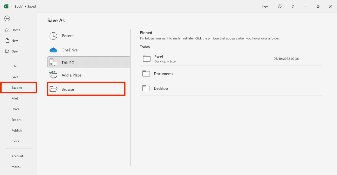Select the This PC label
This screenshot has width=337, height=175.
[x=68, y=63]
